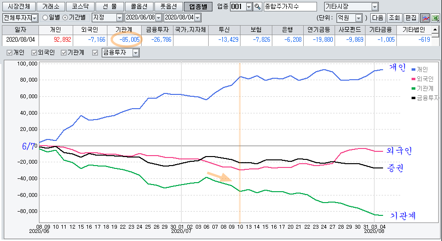Image resolution: width=442 pixels, height=241 pixels.
Task: Click the 업종 code input field 001
Action: point(237,7)
